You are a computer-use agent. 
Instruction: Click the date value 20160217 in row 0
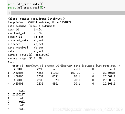18,94
